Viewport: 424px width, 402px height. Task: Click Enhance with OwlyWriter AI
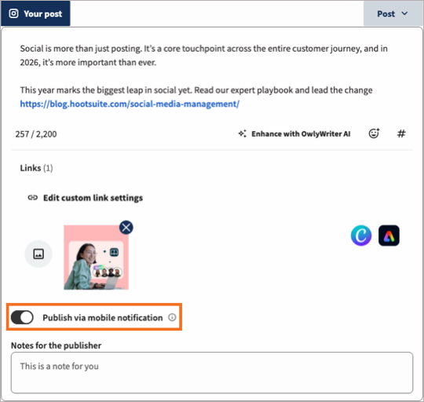point(294,133)
